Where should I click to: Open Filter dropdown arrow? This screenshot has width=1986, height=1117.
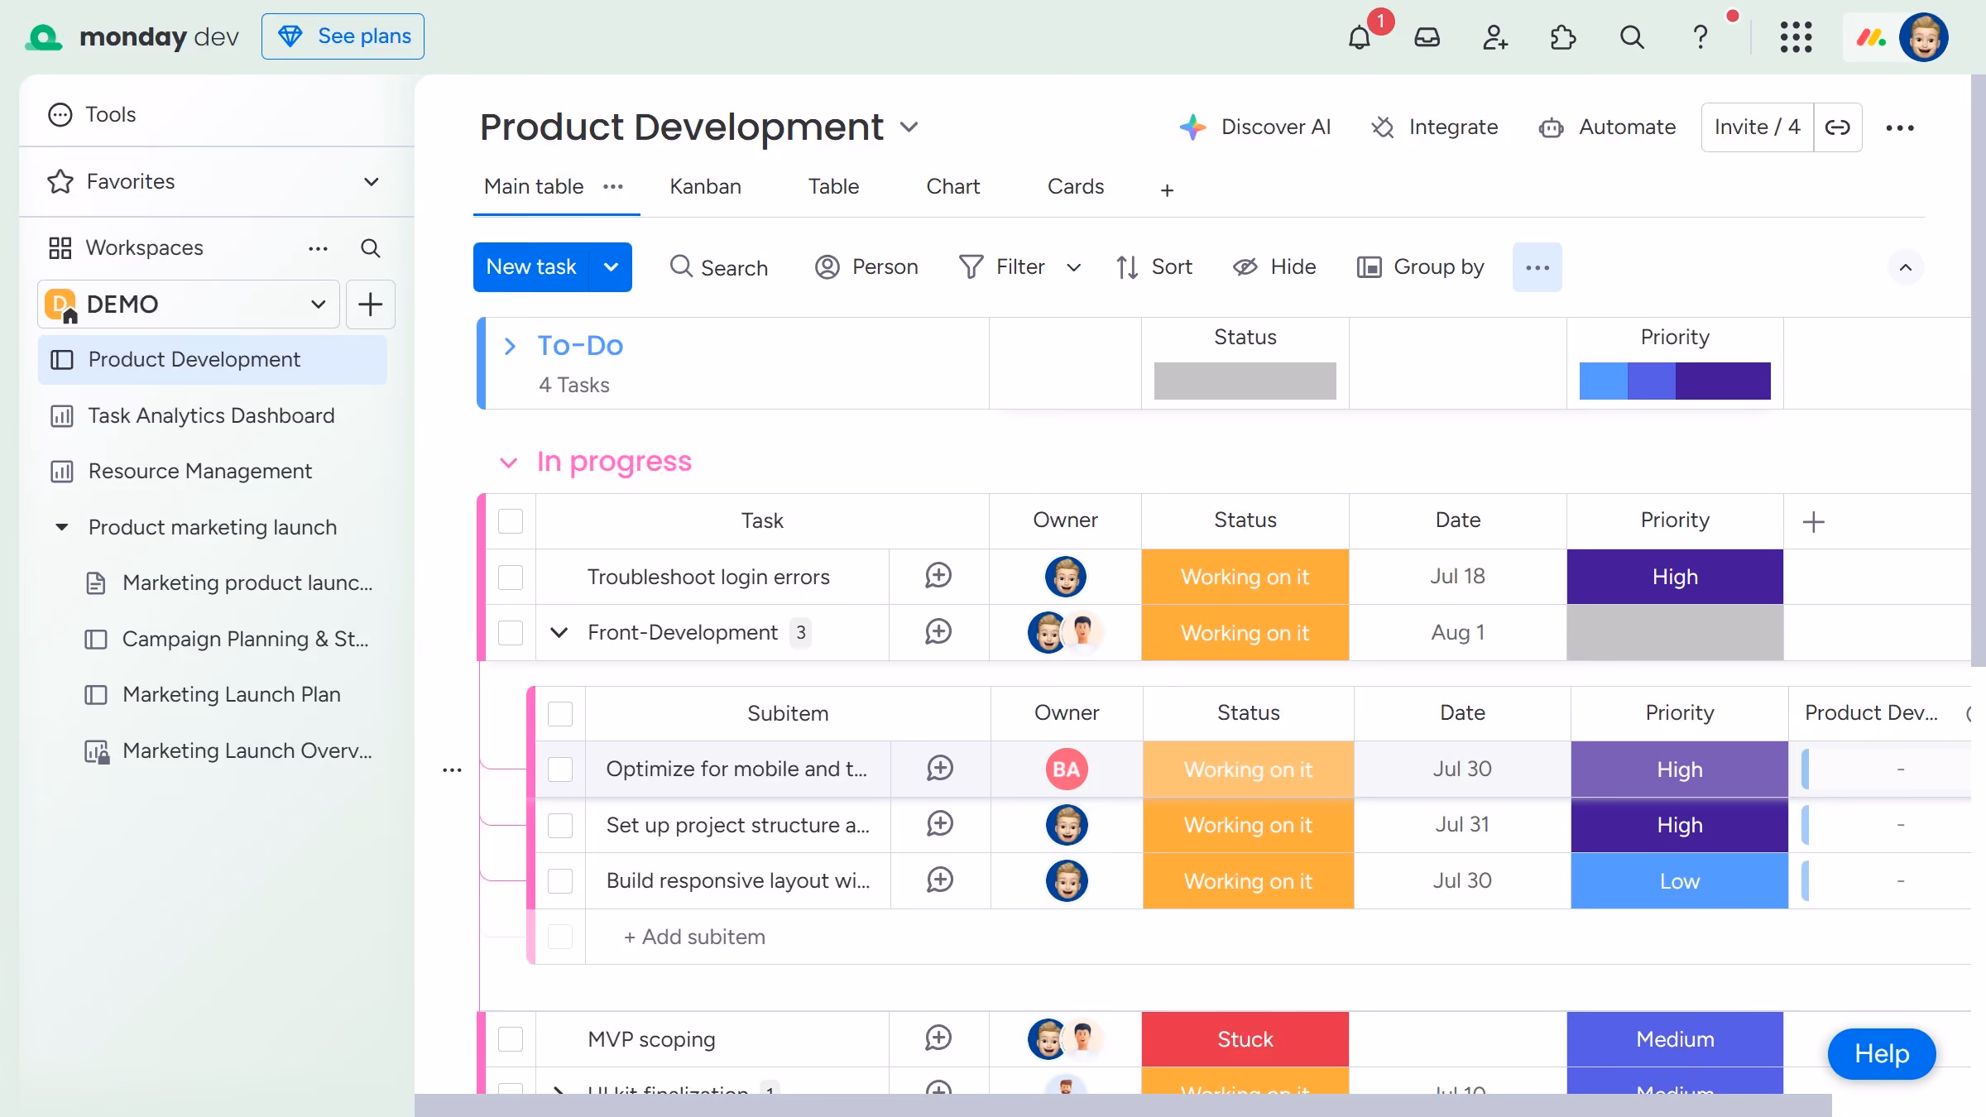1074,267
